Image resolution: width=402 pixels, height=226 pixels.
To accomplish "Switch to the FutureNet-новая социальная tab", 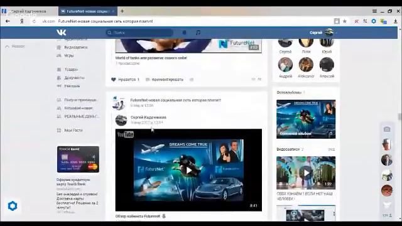I will tap(88, 11).
